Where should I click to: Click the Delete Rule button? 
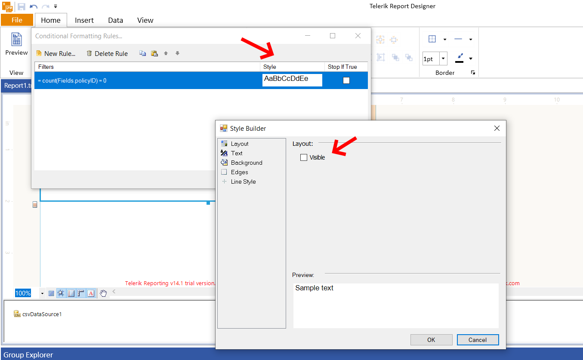[107, 54]
